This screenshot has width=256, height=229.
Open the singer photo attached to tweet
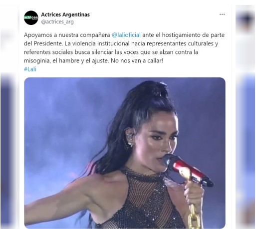[125, 153]
